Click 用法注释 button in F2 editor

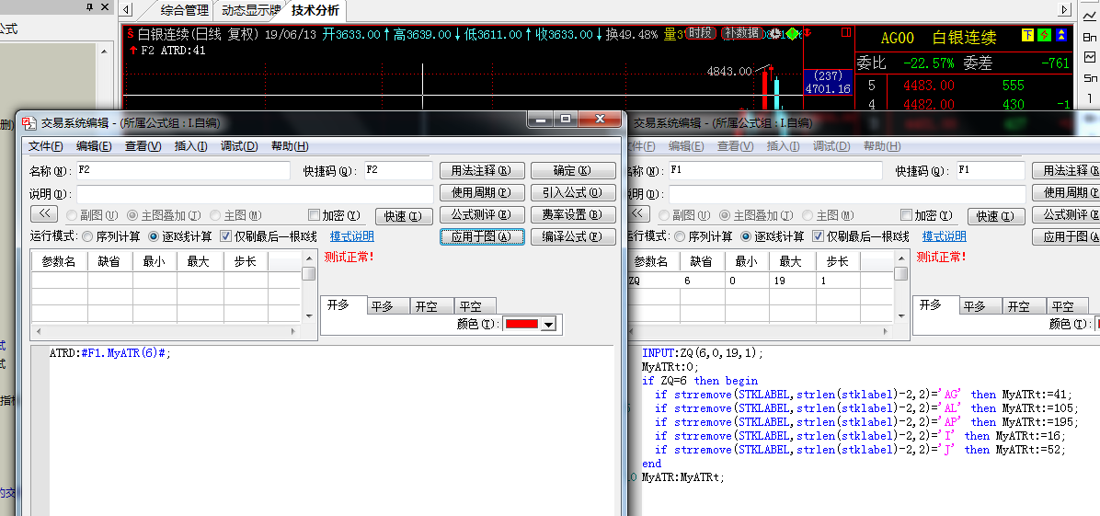pyautogui.click(x=482, y=170)
